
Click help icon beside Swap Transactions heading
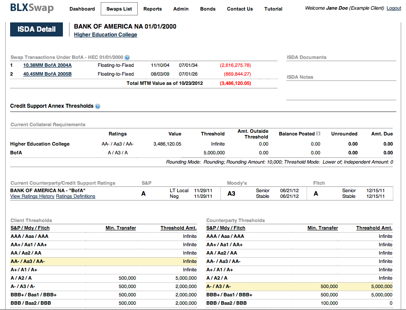click(127, 58)
